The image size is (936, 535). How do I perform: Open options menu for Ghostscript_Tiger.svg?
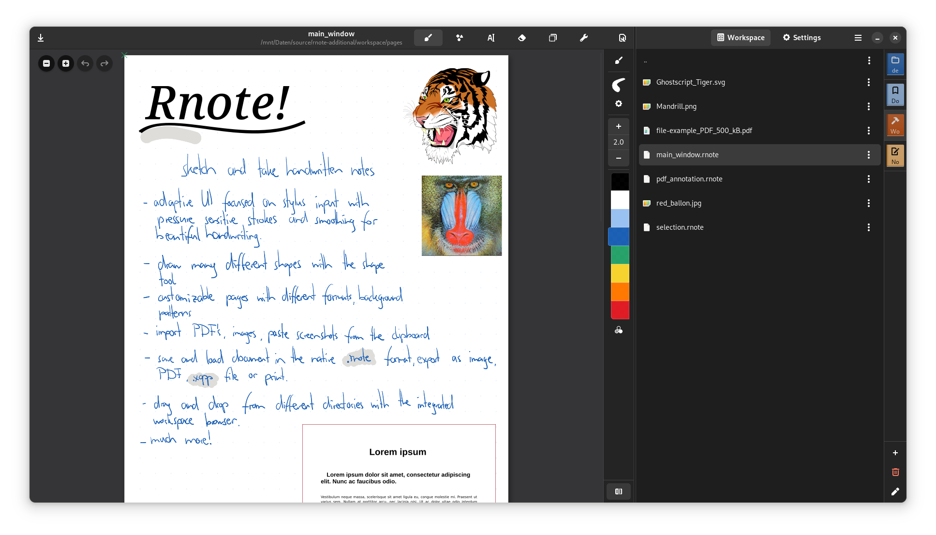[869, 82]
